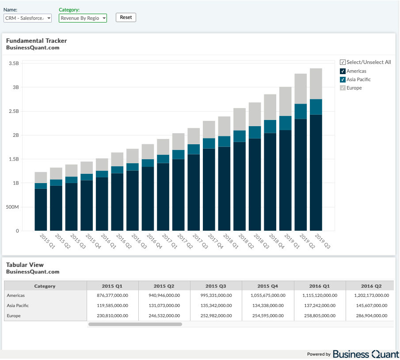Click the 2019 Q3 Asia Pacific bar segment

click(316, 107)
